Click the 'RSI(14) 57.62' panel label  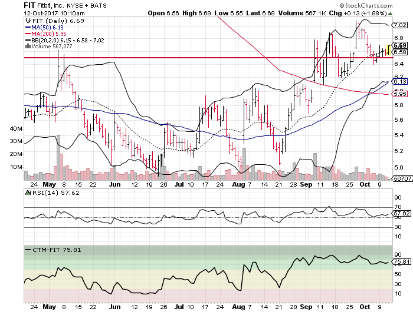pyautogui.click(x=55, y=192)
